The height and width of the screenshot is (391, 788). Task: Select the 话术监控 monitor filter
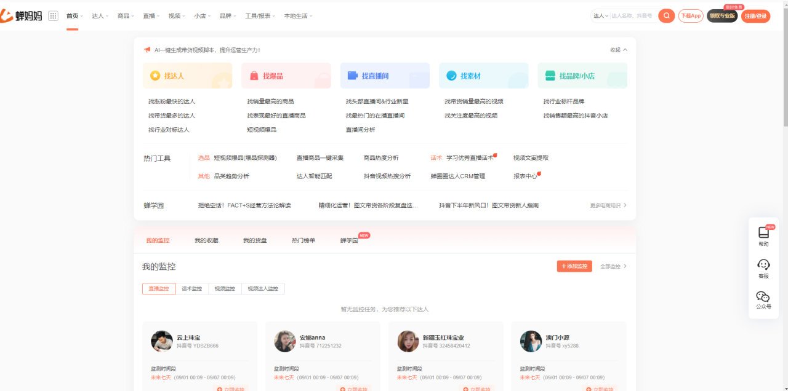click(x=192, y=289)
